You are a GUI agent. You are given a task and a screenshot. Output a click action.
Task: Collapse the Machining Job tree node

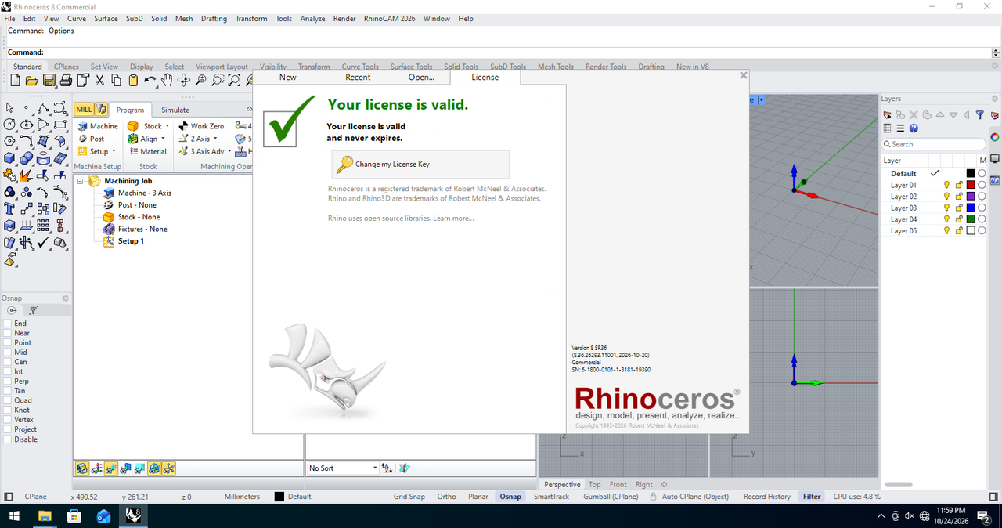[x=81, y=181]
